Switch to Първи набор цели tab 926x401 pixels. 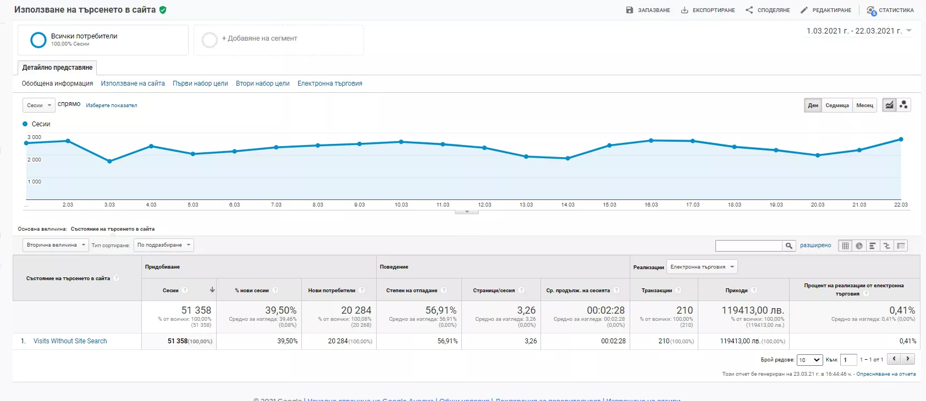point(200,83)
